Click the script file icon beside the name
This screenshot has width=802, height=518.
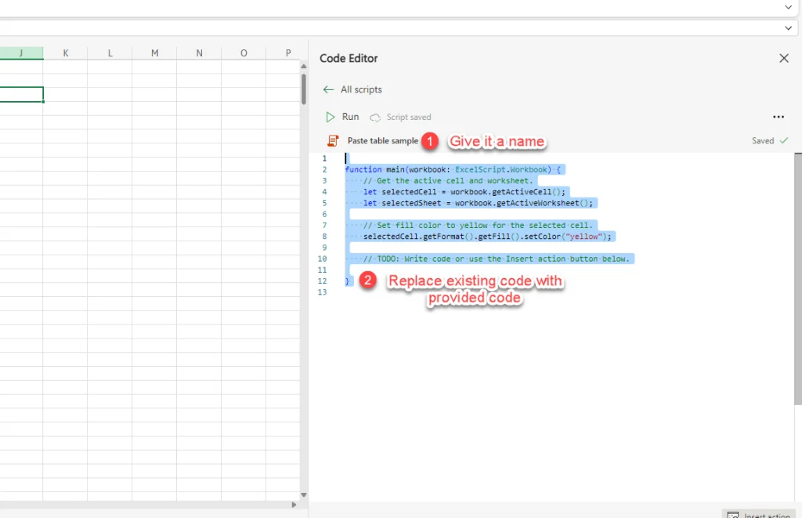tap(333, 141)
